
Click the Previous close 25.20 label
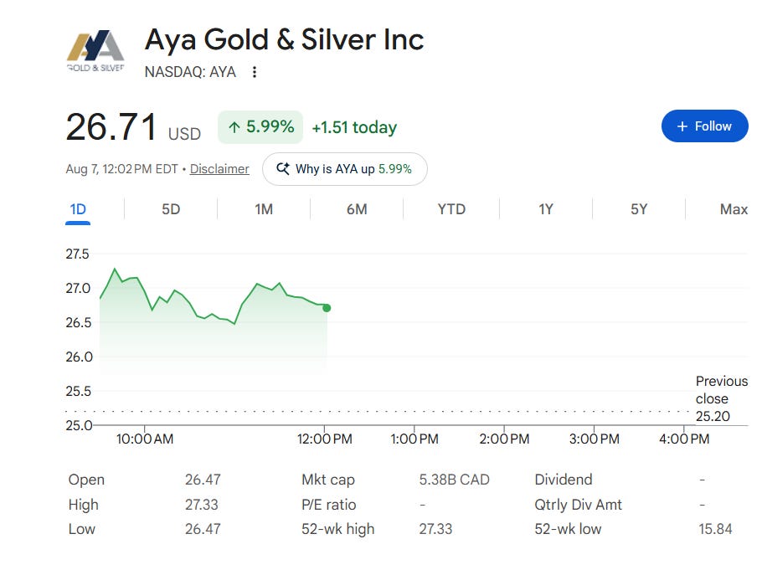(x=722, y=398)
